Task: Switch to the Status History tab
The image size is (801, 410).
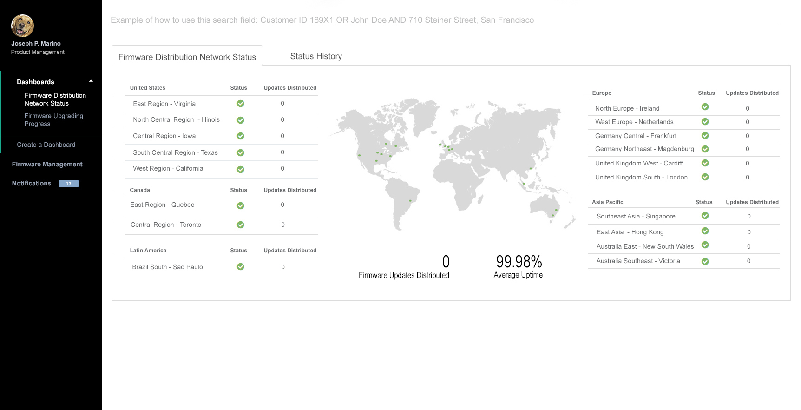Action: pyautogui.click(x=316, y=56)
